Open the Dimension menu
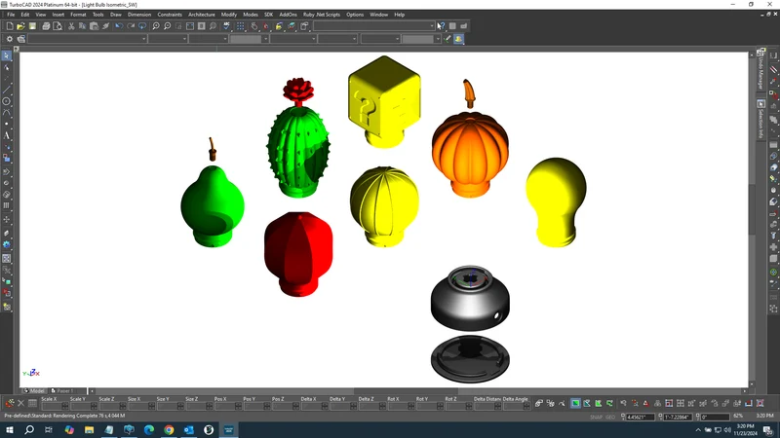This screenshot has height=438, width=780. click(x=139, y=15)
